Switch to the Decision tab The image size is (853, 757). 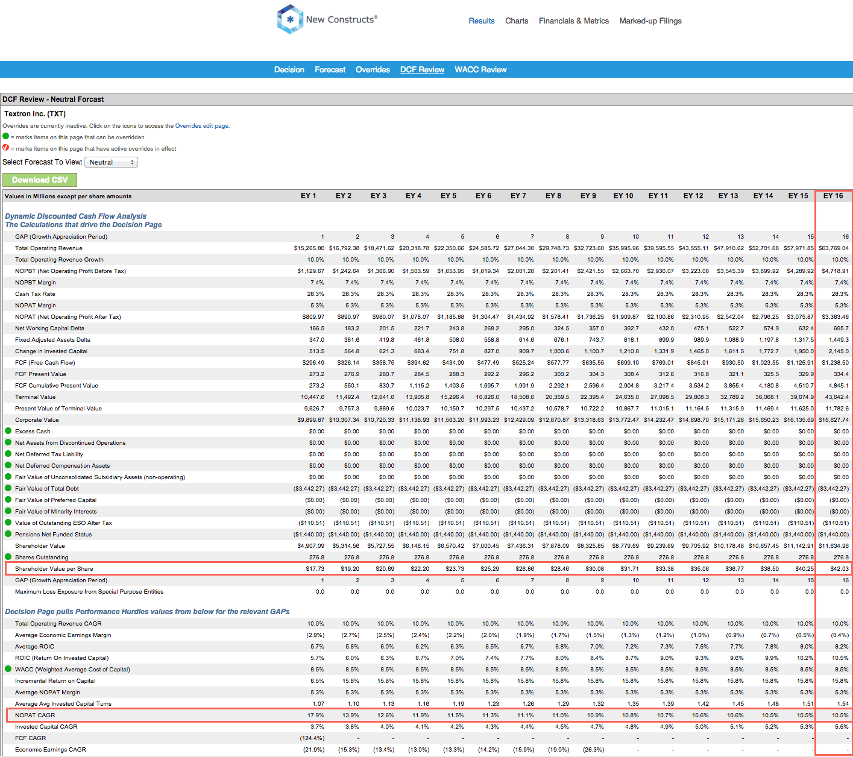(289, 69)
